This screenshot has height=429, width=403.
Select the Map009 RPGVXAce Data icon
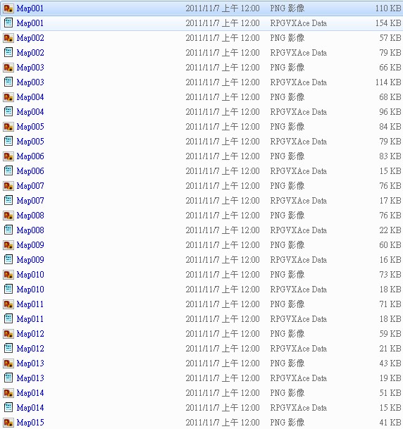(8, 259)
